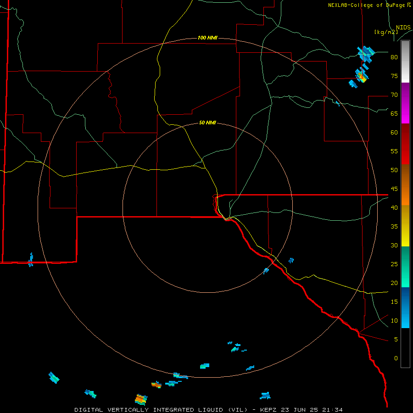Screen dimensions: 413x413
Task: Click the 50 value on the scale
Action: [x=394, y=170]
